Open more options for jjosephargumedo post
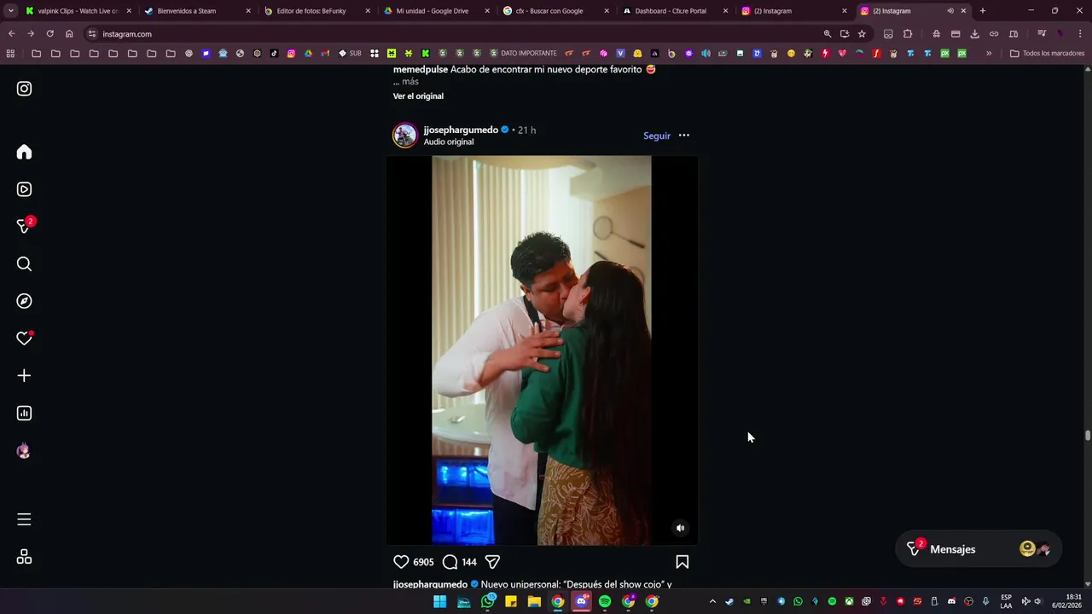The image size is (1092, 614). [683, 136]
